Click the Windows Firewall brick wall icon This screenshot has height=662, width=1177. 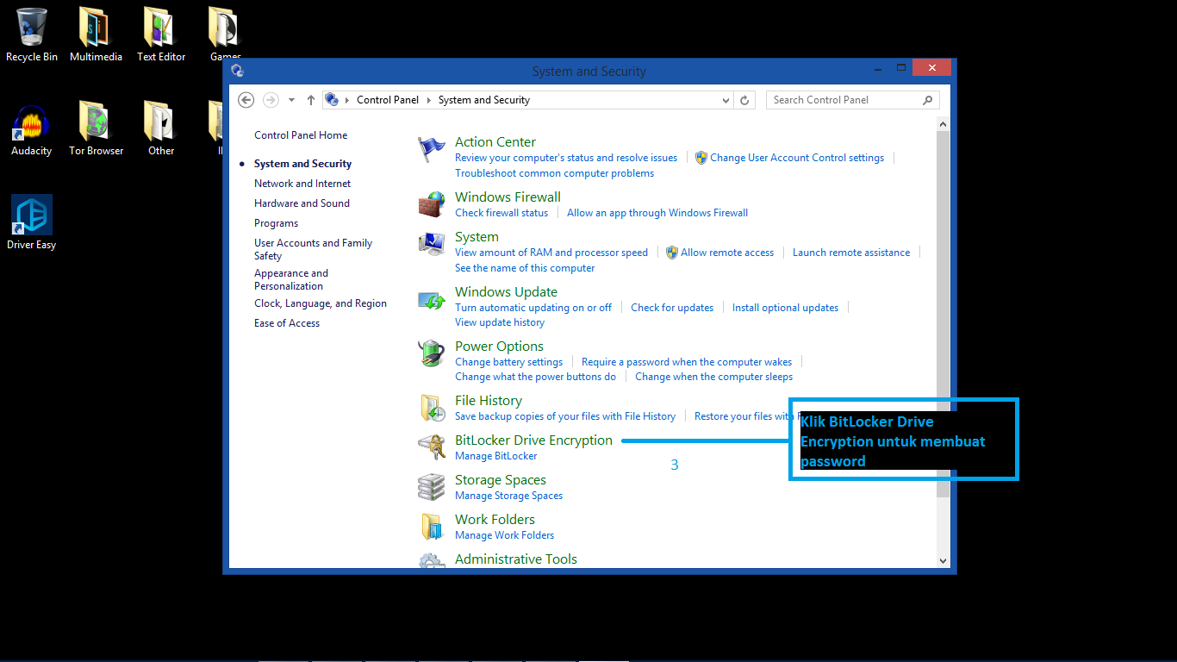pyautogui.click(x=432, y=204)
